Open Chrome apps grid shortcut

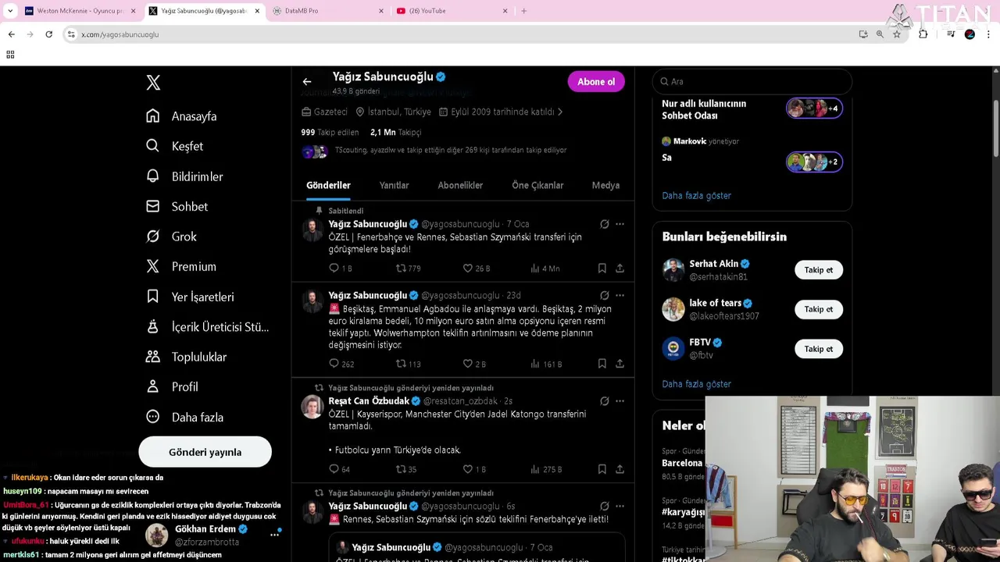10,55
